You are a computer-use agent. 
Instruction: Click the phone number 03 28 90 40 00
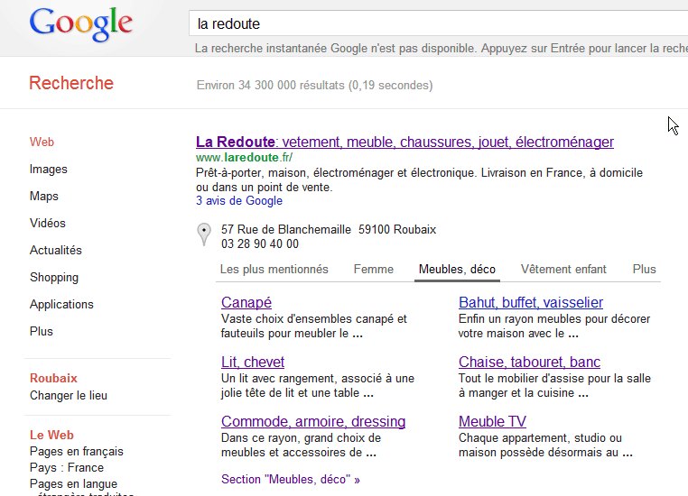pyautogui.click(x=260, y=244)
